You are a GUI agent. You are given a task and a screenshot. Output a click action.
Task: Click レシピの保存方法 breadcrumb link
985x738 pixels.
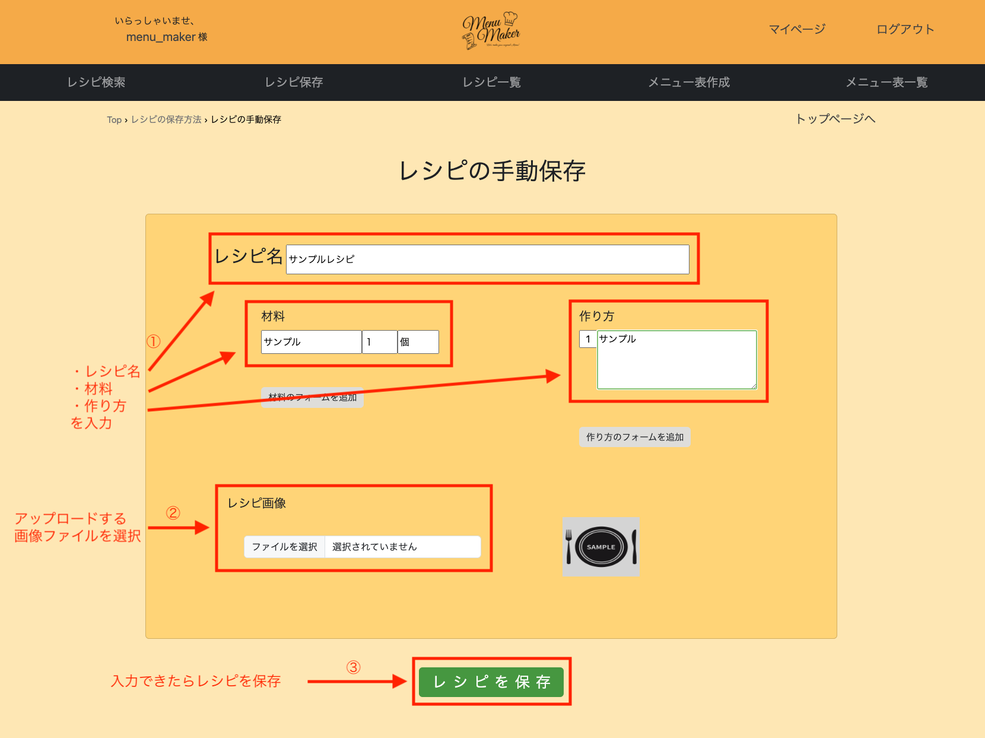[166, 119]
